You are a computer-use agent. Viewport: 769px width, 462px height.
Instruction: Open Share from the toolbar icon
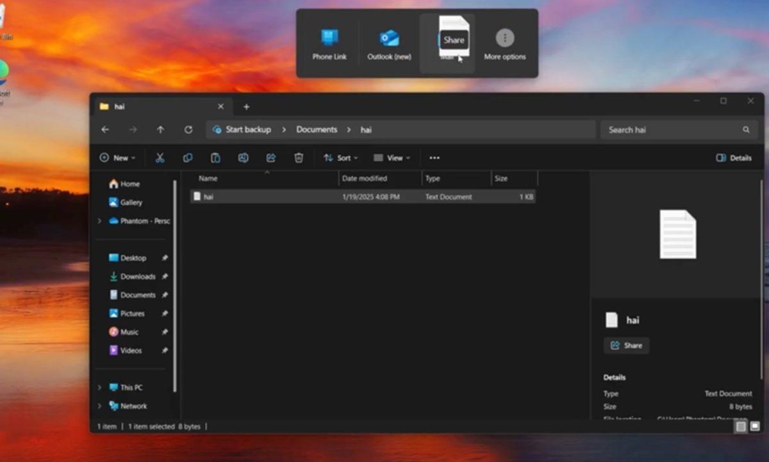click(x=271, y=158)
